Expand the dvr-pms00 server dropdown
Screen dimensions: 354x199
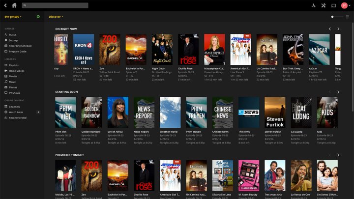pyautogui.click(x=13, y=17)
